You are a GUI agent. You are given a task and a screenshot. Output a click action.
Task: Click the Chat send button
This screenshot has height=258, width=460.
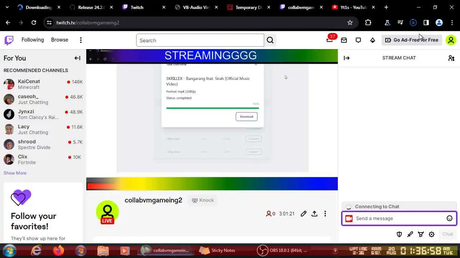[x=447, y=234]
